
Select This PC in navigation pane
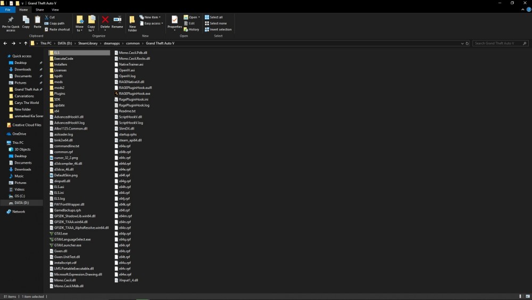pyautogui.click(x=15, y=143)
